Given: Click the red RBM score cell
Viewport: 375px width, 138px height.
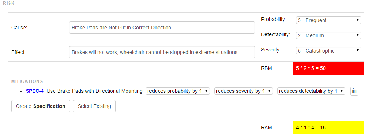Looking at the screenshot, I should coord(329,68).
